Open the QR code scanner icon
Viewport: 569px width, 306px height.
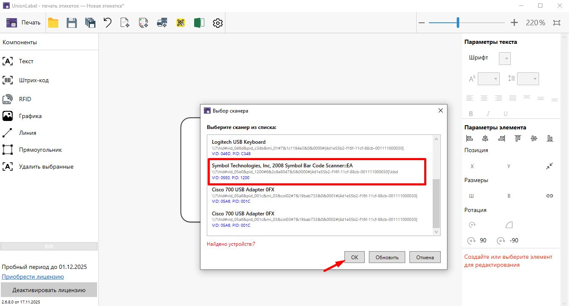(x=181, y=23)
